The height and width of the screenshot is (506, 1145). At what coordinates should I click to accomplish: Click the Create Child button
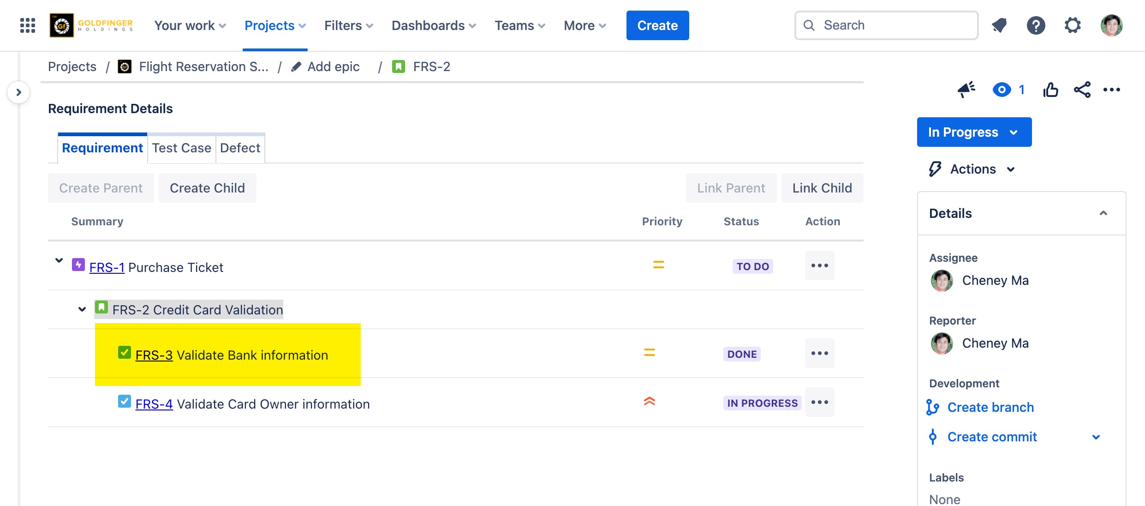tap(207, 188)
